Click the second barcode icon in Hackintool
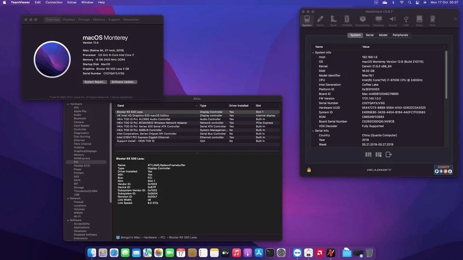The image size is (463, 260). 378,154
